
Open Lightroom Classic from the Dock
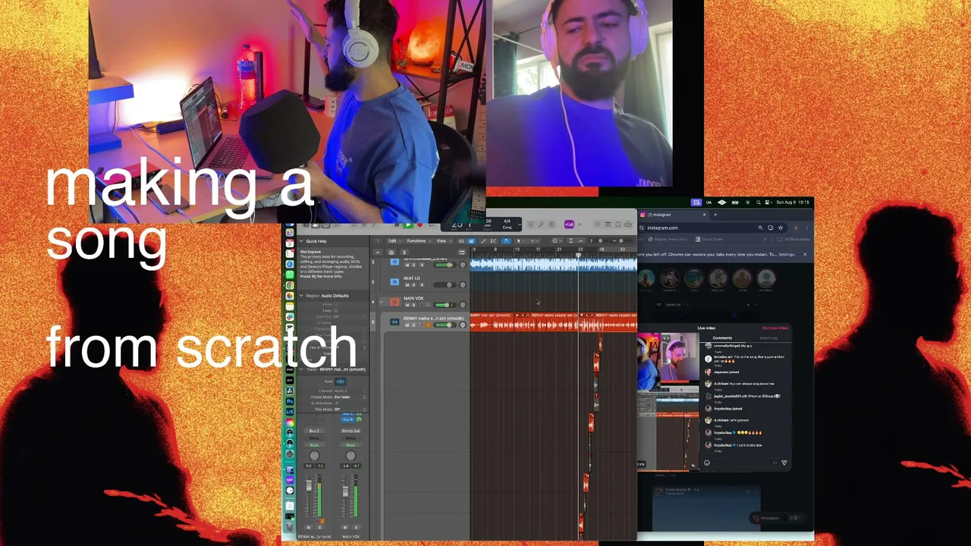[290, 412]
